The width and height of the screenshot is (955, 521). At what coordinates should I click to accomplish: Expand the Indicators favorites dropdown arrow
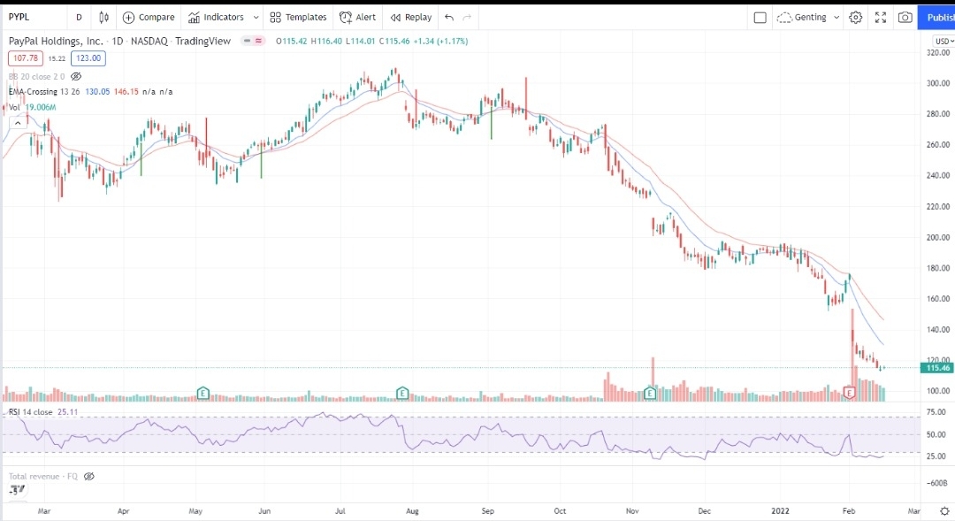256,17
